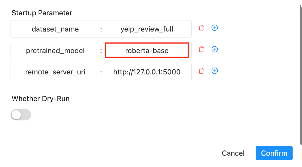Edit the http://127.0.0.1:5000 value field
The image size is (302, 167).
click(147, 72)
